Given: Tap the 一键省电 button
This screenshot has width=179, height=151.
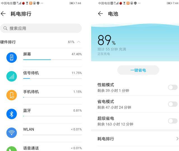Looking at the screenshot, I should [138, 70].
